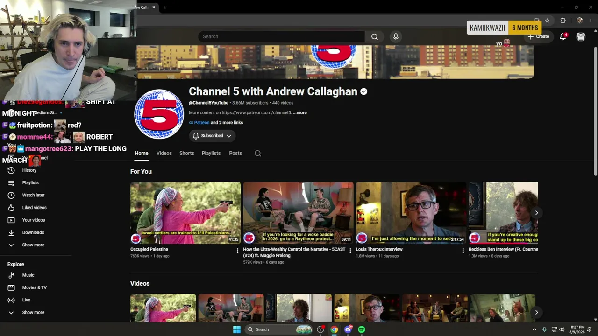Image resolution: width=598 pixels, height=336 pixels.
Task: Open the Subscribed notification dropdown
Action: click(212, 136)
